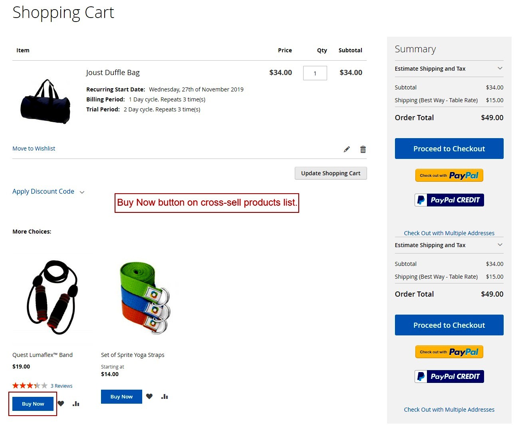Viewport: 524px width, 430px height.
Task: Click upper PayPal Credit button
Action: (449, 200)
